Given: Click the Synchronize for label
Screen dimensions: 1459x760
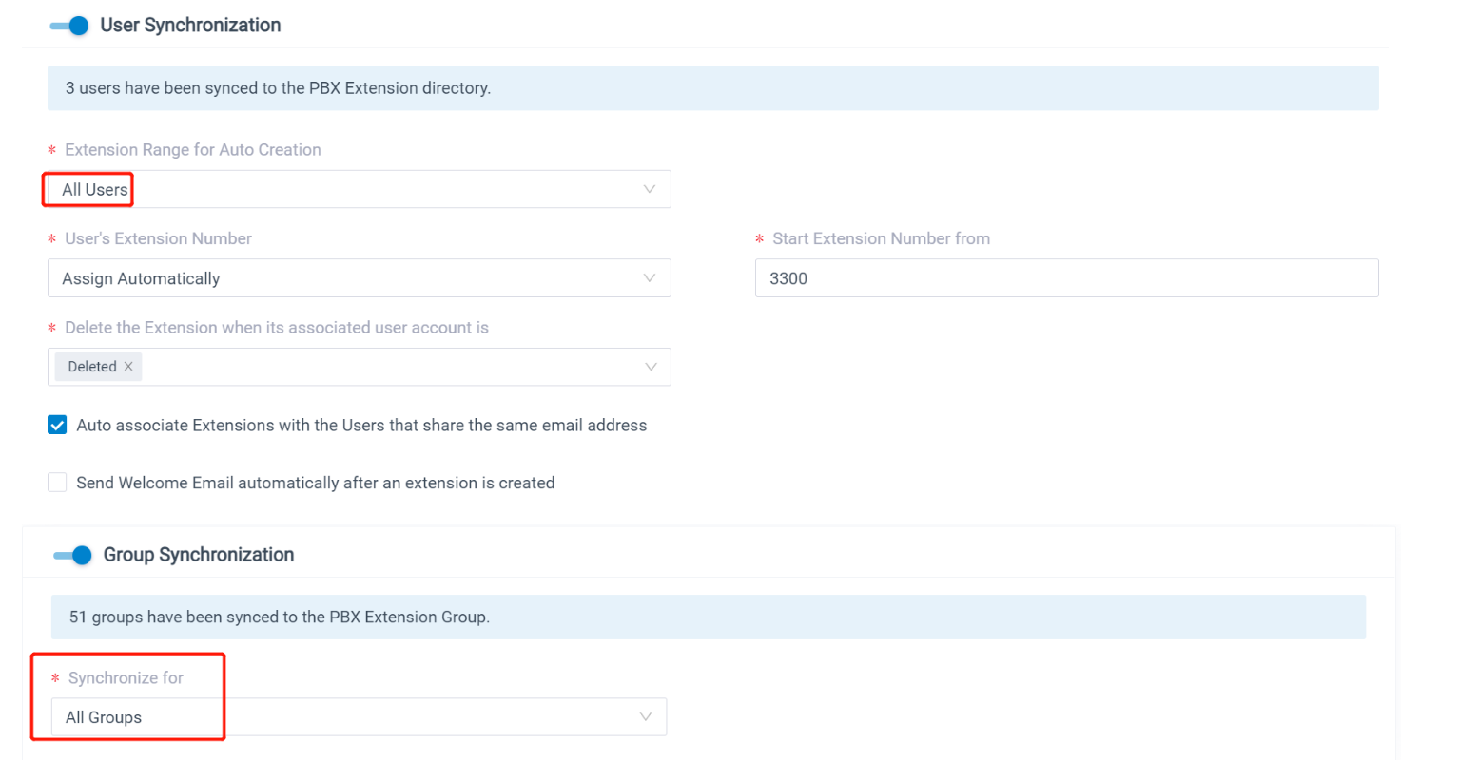Looking at the screenshot, I should point(126,678).
